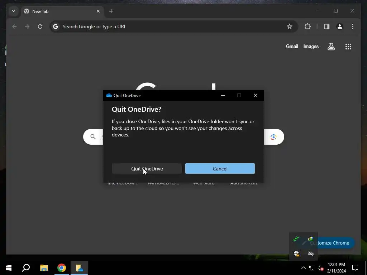The width and height of the screenshot is (367, 275).
Task: Toggle the Chrome side panel
Action: (327, 26)
